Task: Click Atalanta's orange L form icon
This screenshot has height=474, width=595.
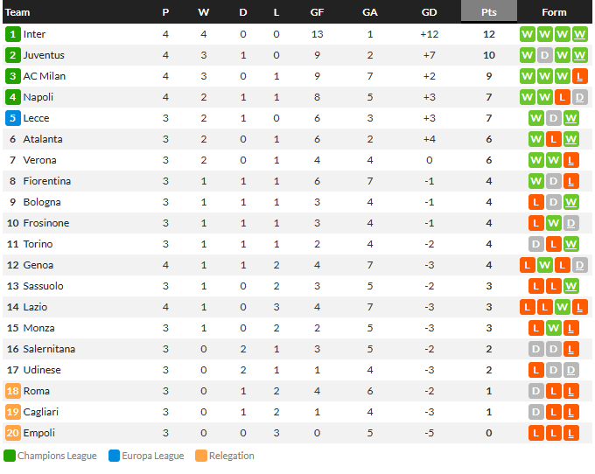Action: pos(553,139)
